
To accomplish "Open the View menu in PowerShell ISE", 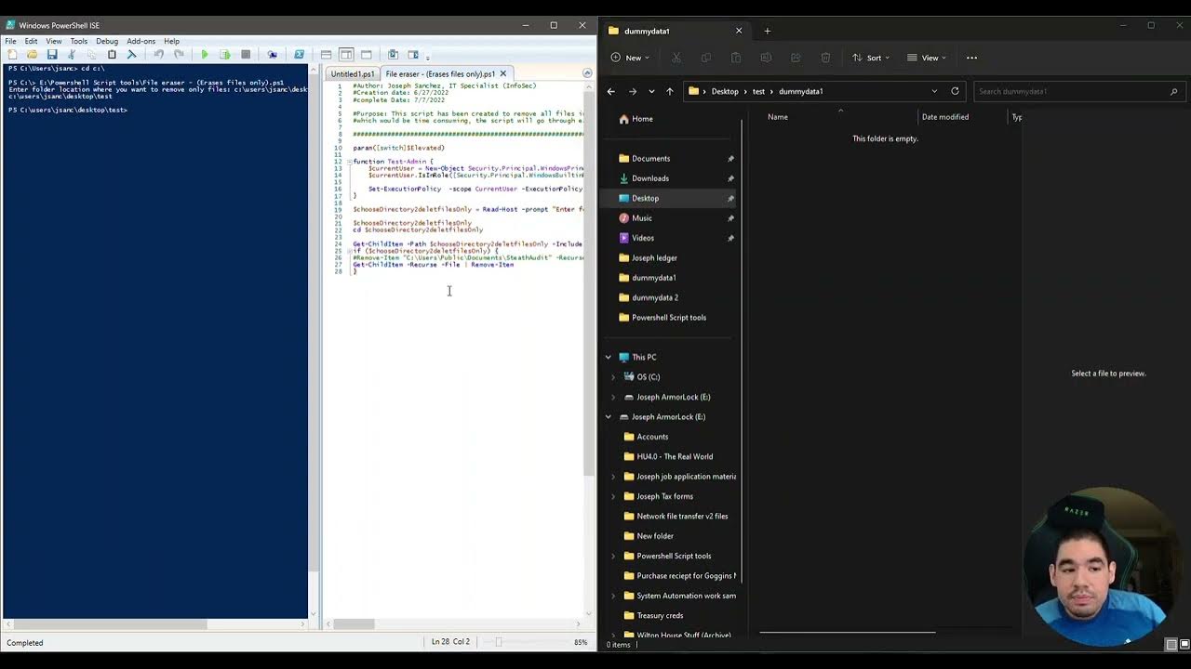I will (54, 41).
